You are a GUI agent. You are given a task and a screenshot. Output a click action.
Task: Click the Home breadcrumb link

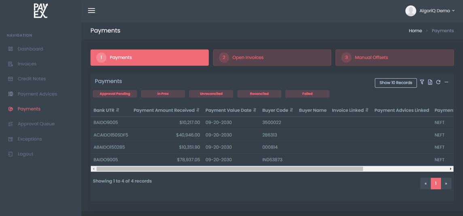[415, 31]
